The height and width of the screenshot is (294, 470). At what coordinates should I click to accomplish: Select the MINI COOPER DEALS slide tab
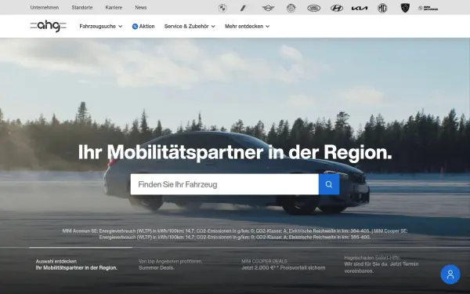pyautogui.click(x=284, y=265)
